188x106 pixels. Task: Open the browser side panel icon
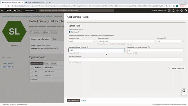point(174,6)
